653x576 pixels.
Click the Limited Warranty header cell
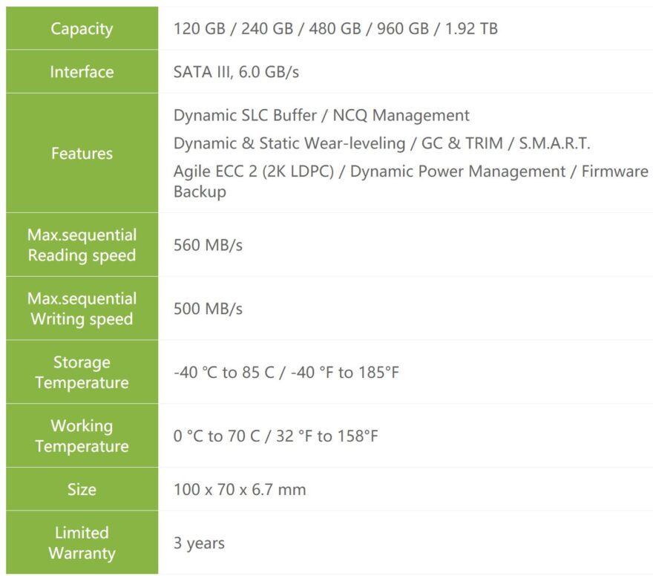coord(82,543)
